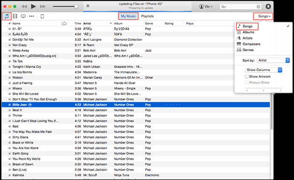Screen dimensions: 294x180
Task: Choose Albums in the view menu
Action: click(x=249, y=32)
